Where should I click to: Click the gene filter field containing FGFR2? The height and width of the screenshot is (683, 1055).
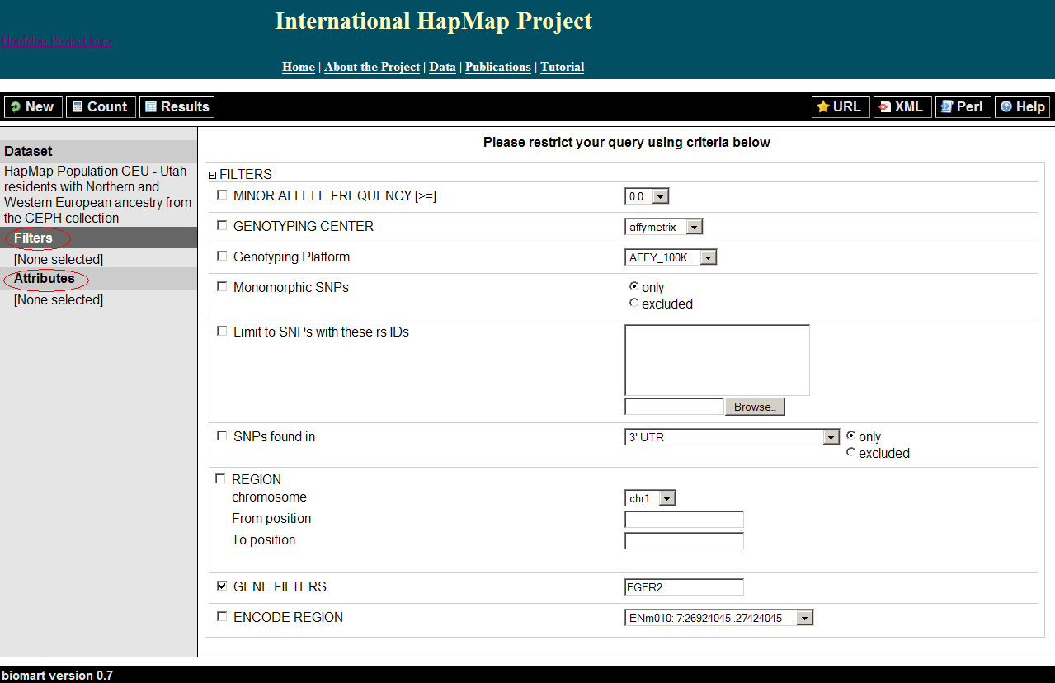pos(685,587)
